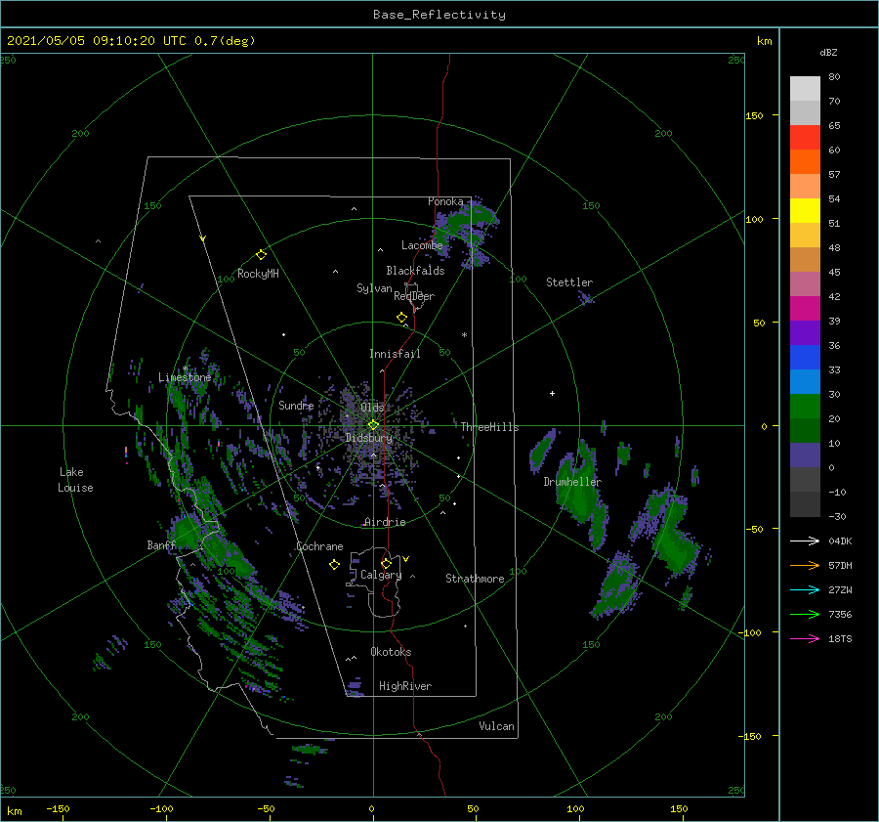Click the Olds city label
Screen dimensions: 879x822
tap(372, 408)
